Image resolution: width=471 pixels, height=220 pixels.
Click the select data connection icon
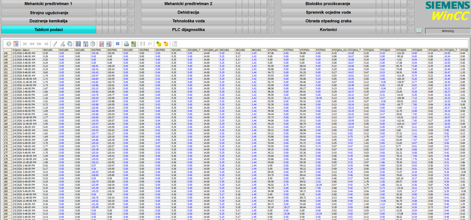78,44
